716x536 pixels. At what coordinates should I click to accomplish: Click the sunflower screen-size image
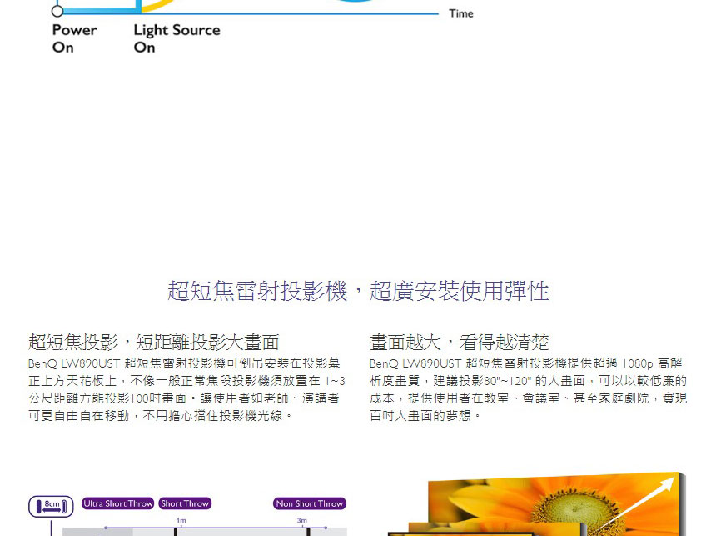[x=538, y=504]
